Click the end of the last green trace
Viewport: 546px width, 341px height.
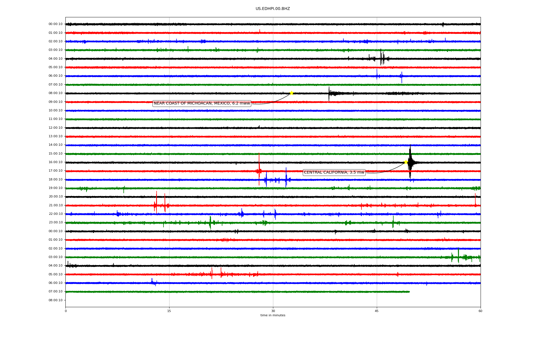point(409,292)
